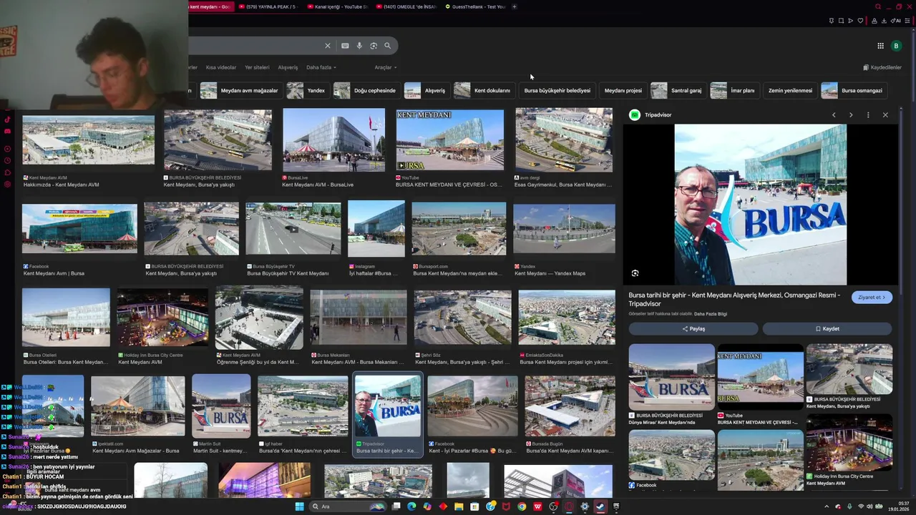
Task: Expand the Araçlar tools dropdown
Action: pyautogui.click(x=385, y=67)
